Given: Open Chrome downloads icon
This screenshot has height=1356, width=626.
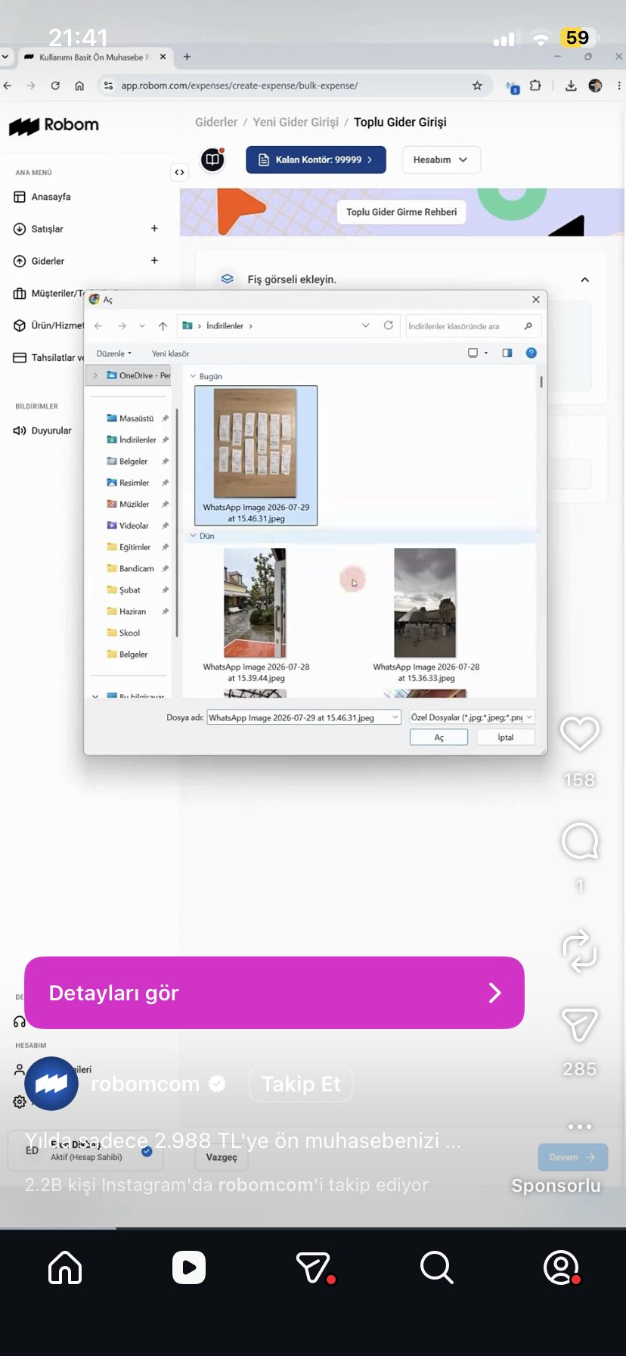Looking at the screenshot, I should coord(571,86).
